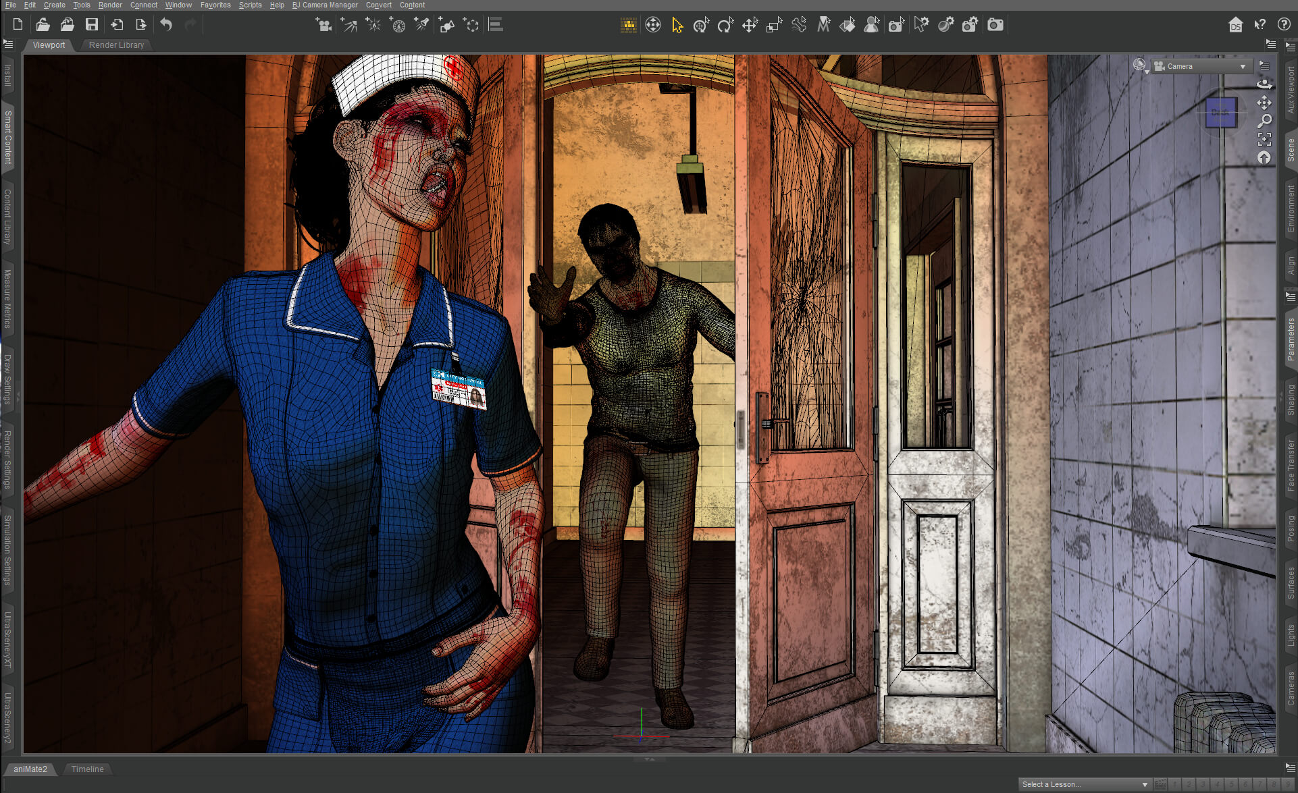Open the draw style sphere dropdown
1298x793 pixels.
1140,65
